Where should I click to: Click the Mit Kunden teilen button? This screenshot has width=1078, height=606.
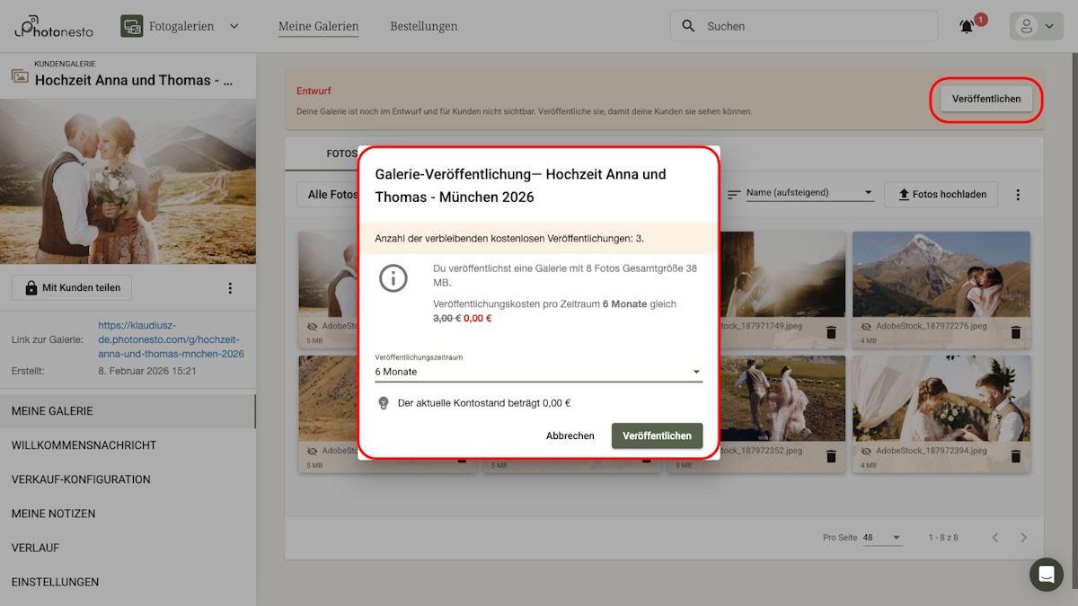(72, 287)
